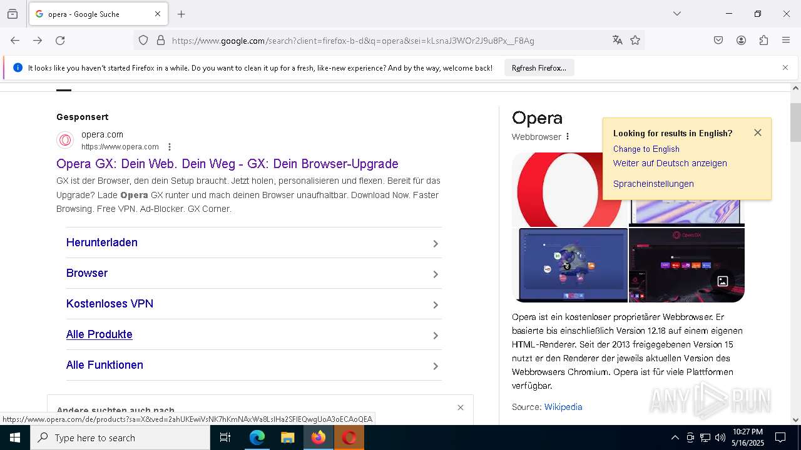801x450 pixels.
Task: Open the taskbar clock showing 10:27 PM
Action: point(748,437)
